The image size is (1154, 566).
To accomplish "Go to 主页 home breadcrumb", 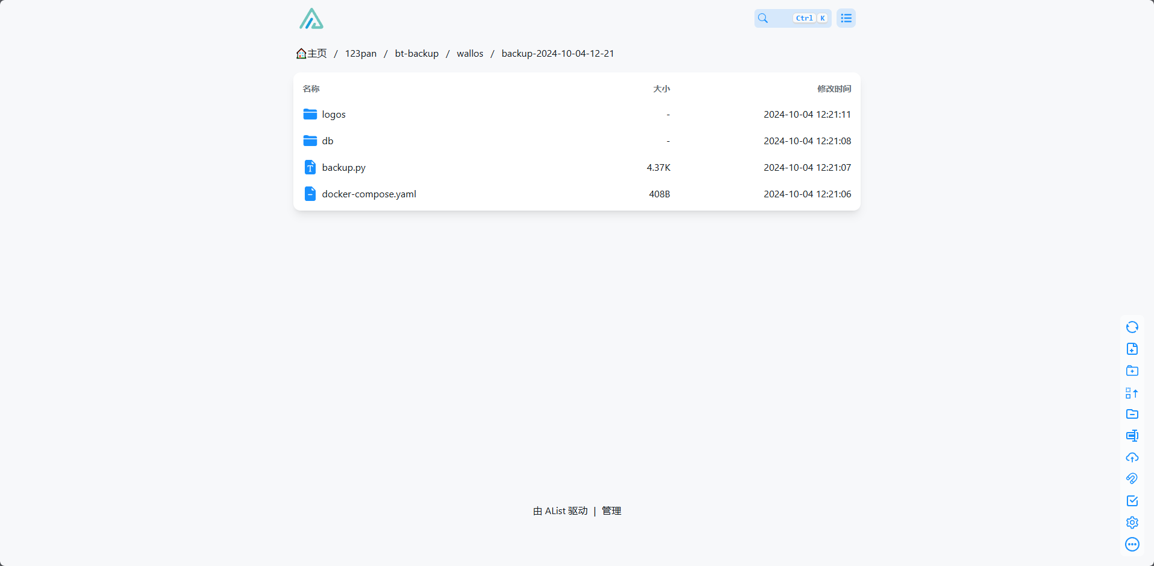I will 311,54.
